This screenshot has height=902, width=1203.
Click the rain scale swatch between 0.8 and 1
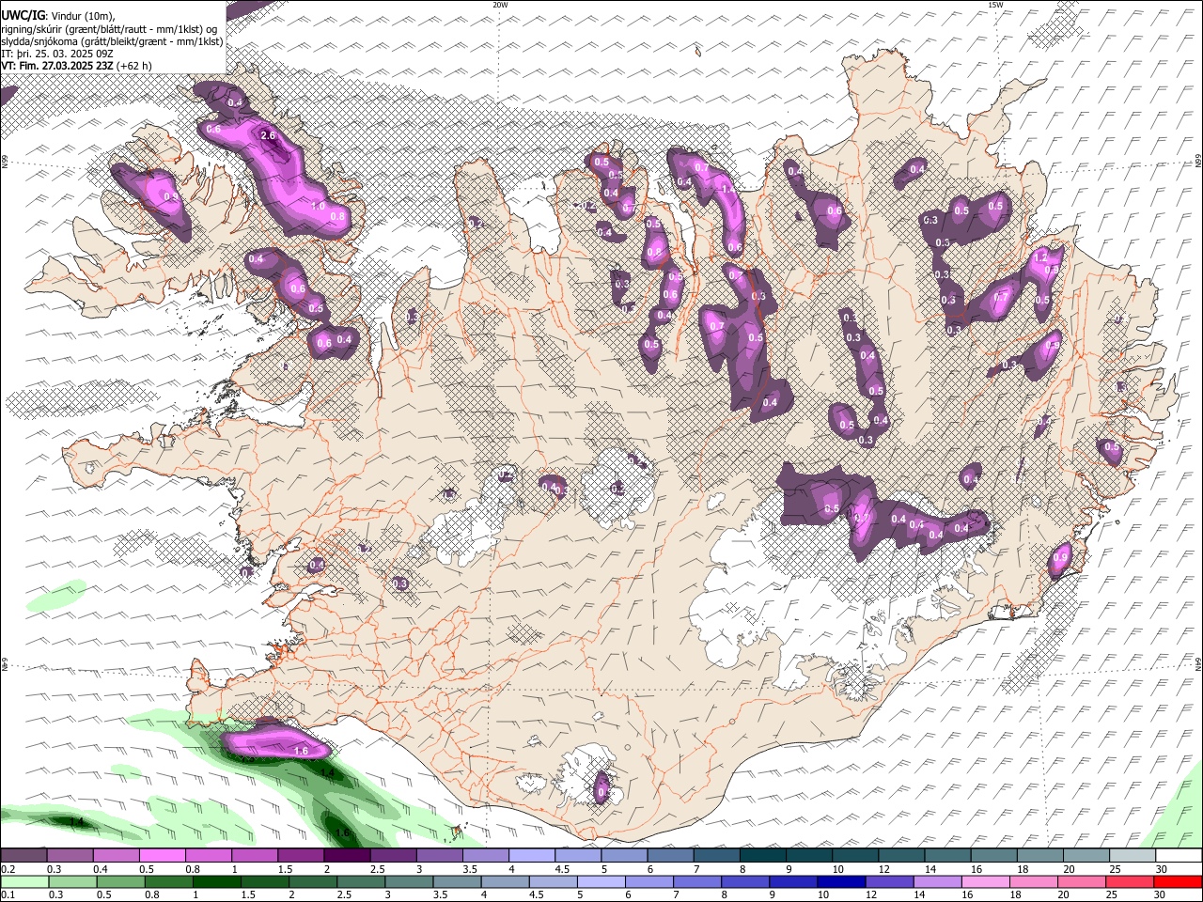168,881
